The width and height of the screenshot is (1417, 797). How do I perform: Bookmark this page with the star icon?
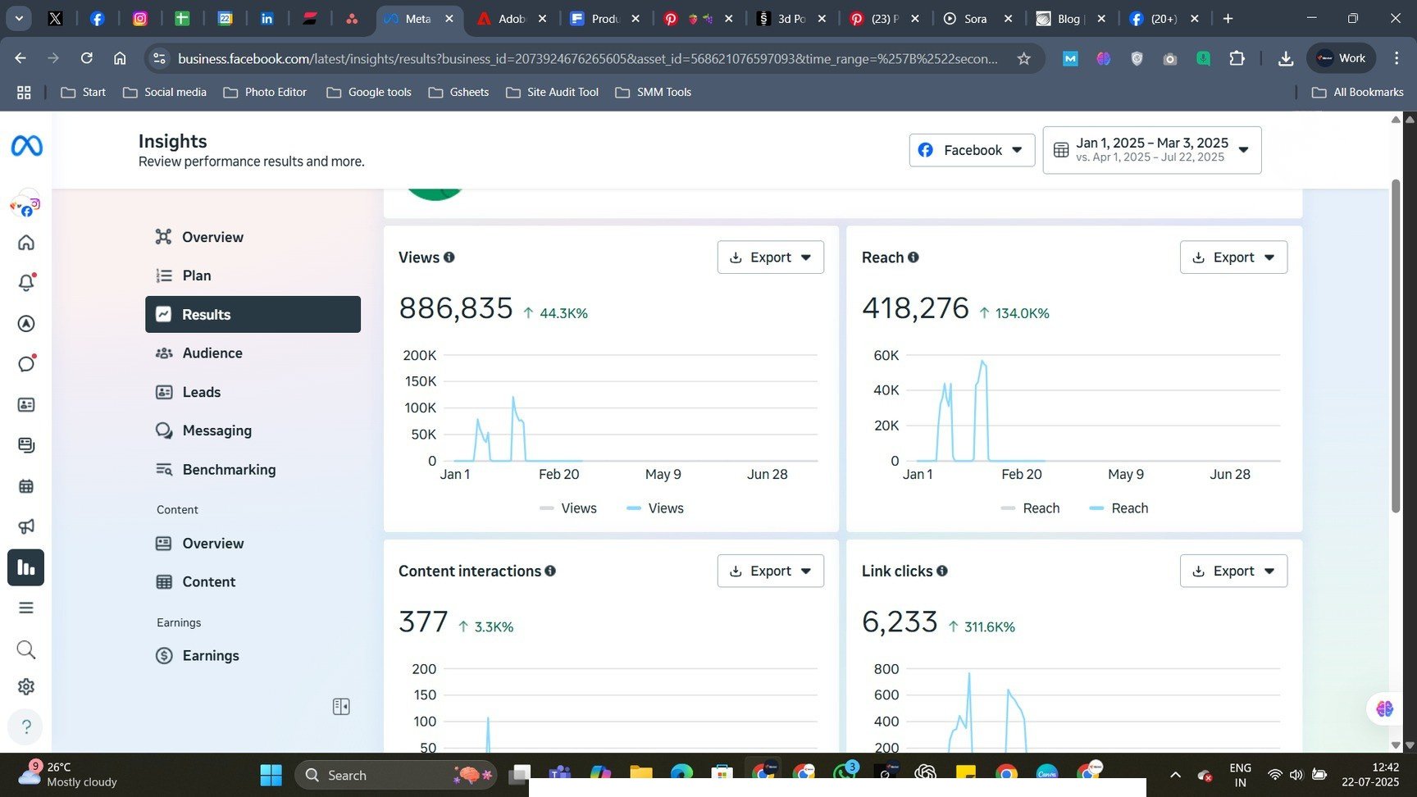1023,58
